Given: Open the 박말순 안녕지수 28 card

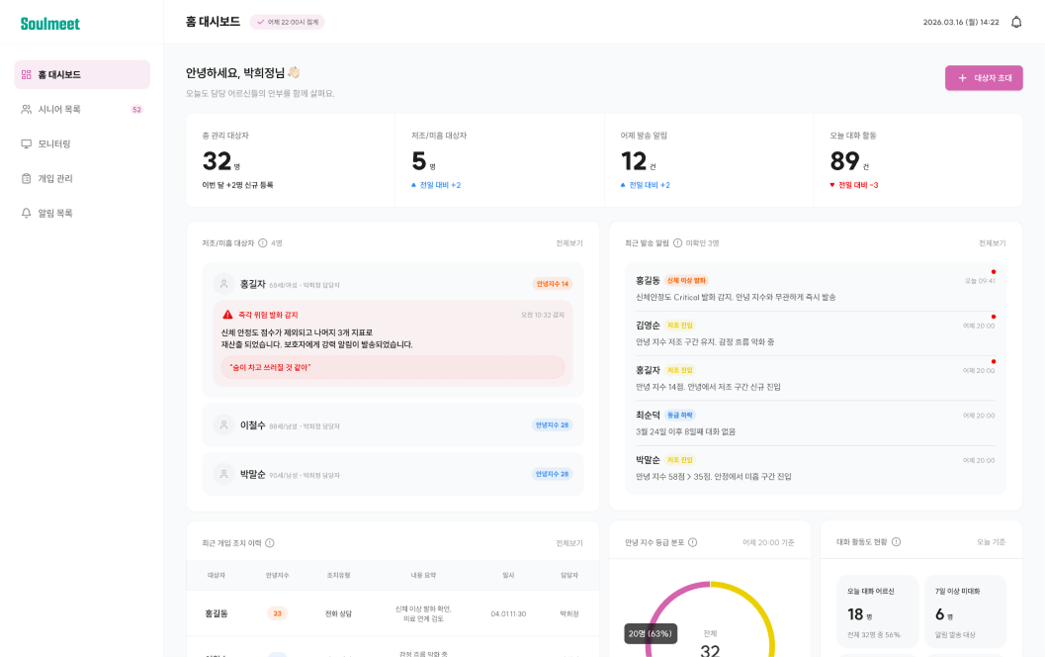Looking at the screenshot, I should [392, 474].
